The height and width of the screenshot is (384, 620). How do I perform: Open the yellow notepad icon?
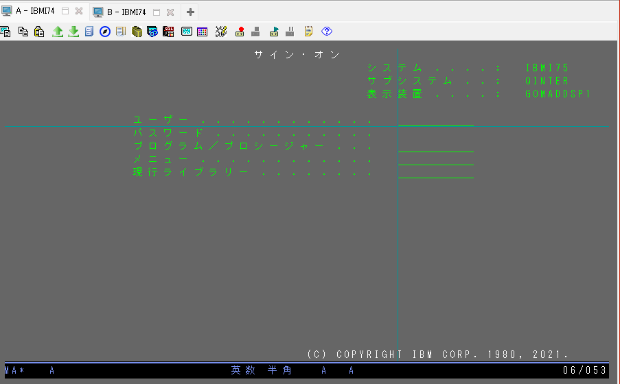(x=308, y=32)
